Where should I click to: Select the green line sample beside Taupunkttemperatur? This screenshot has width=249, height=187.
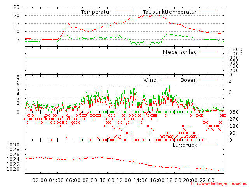tap(209, 12)
